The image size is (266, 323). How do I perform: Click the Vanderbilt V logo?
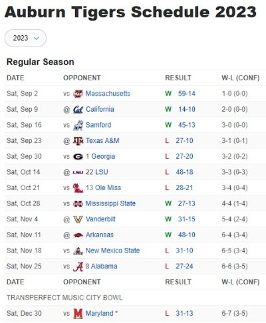click(x=78, y=219)
